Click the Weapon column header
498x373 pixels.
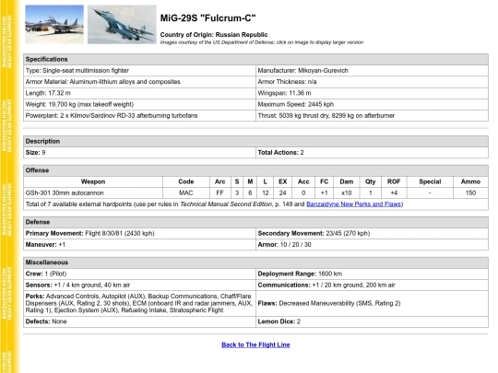93,181
